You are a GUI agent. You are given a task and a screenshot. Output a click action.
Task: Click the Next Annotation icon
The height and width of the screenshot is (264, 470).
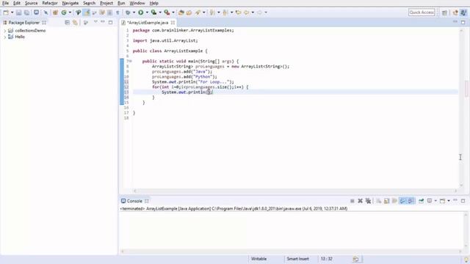[212, 12]
